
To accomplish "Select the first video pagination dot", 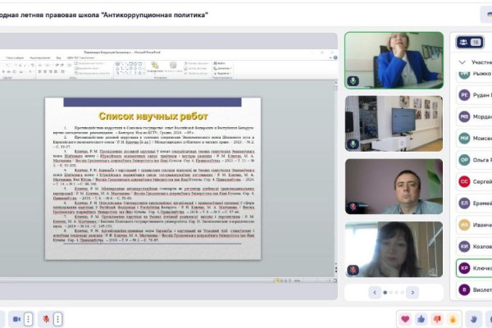I will [385, 290].
